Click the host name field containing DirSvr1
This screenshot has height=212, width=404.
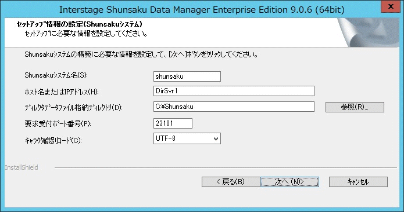[234, 91]
